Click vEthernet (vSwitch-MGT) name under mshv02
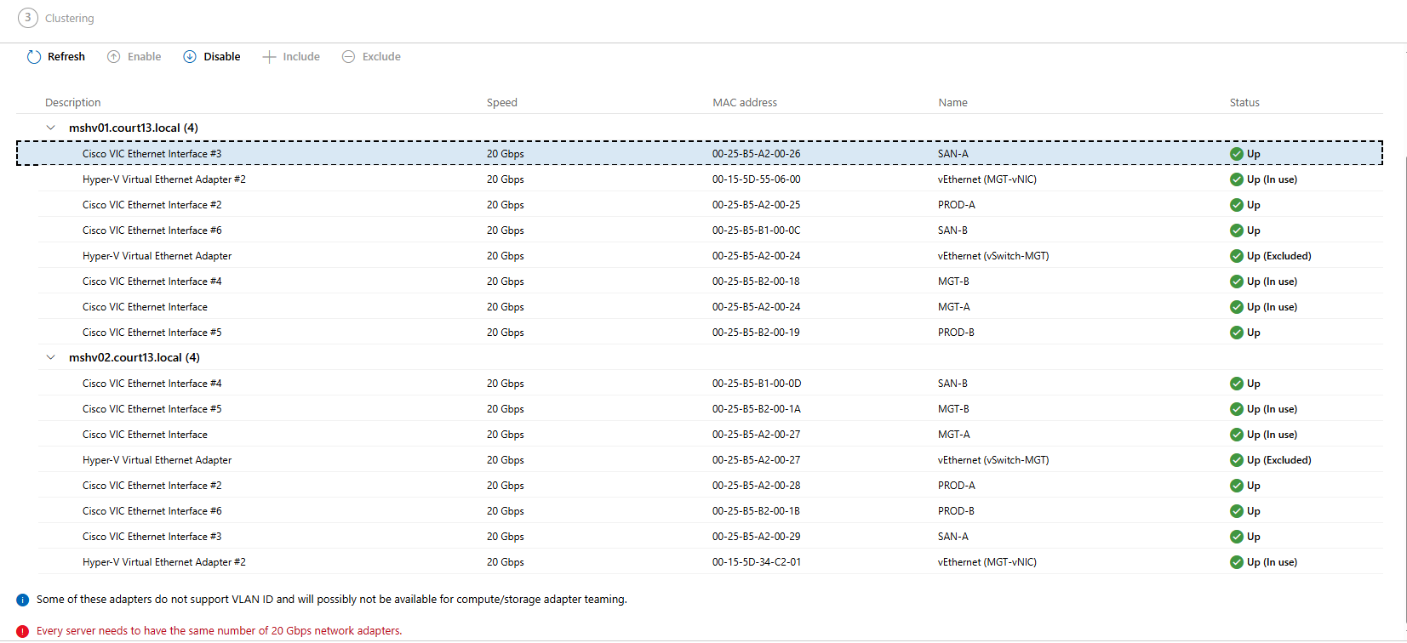The height and width of the screenshot is (643, 1407). coord(993,460)
